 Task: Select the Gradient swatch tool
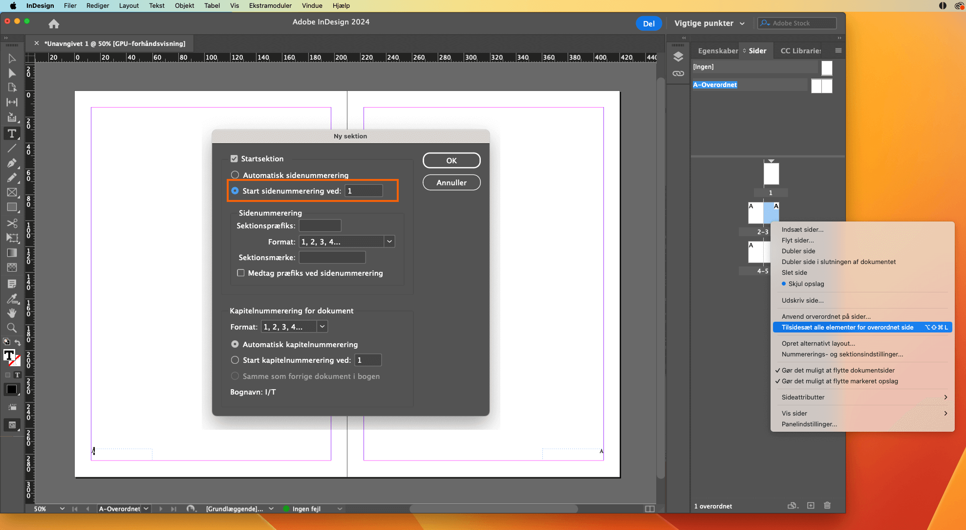(x=12, y=253)
